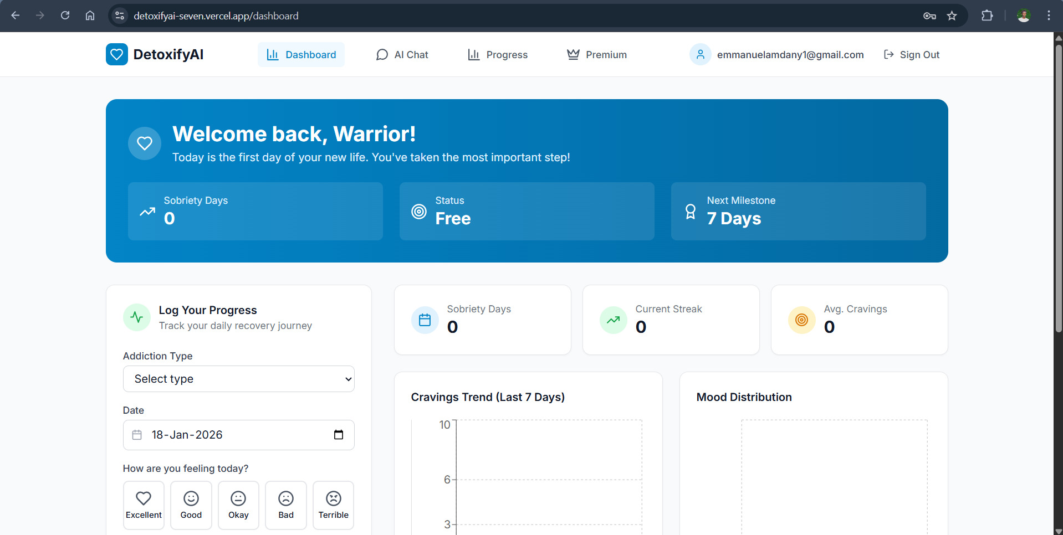Expand the Addiction Type dropdown
The height and width of the screenshot is (535, 1063).
click(x=239, y=379)
